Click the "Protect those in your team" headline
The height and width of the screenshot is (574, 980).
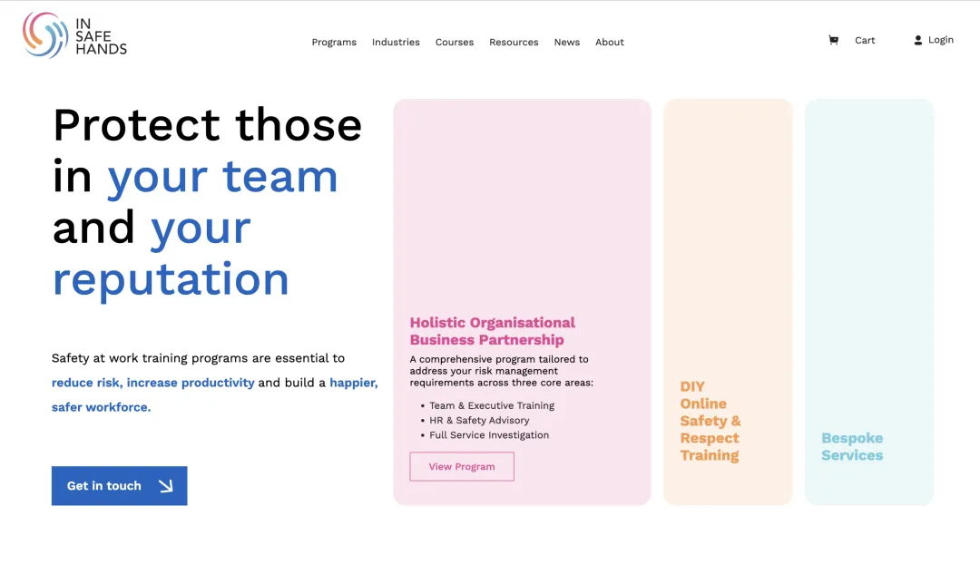pyautogui.click(x=207, y=150)
